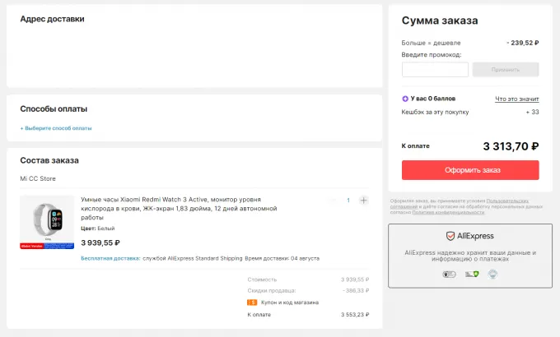Viewport: 560px width, 337px height.
Task: Open the Redmi Watch product thumbnail
Action: 47,222
